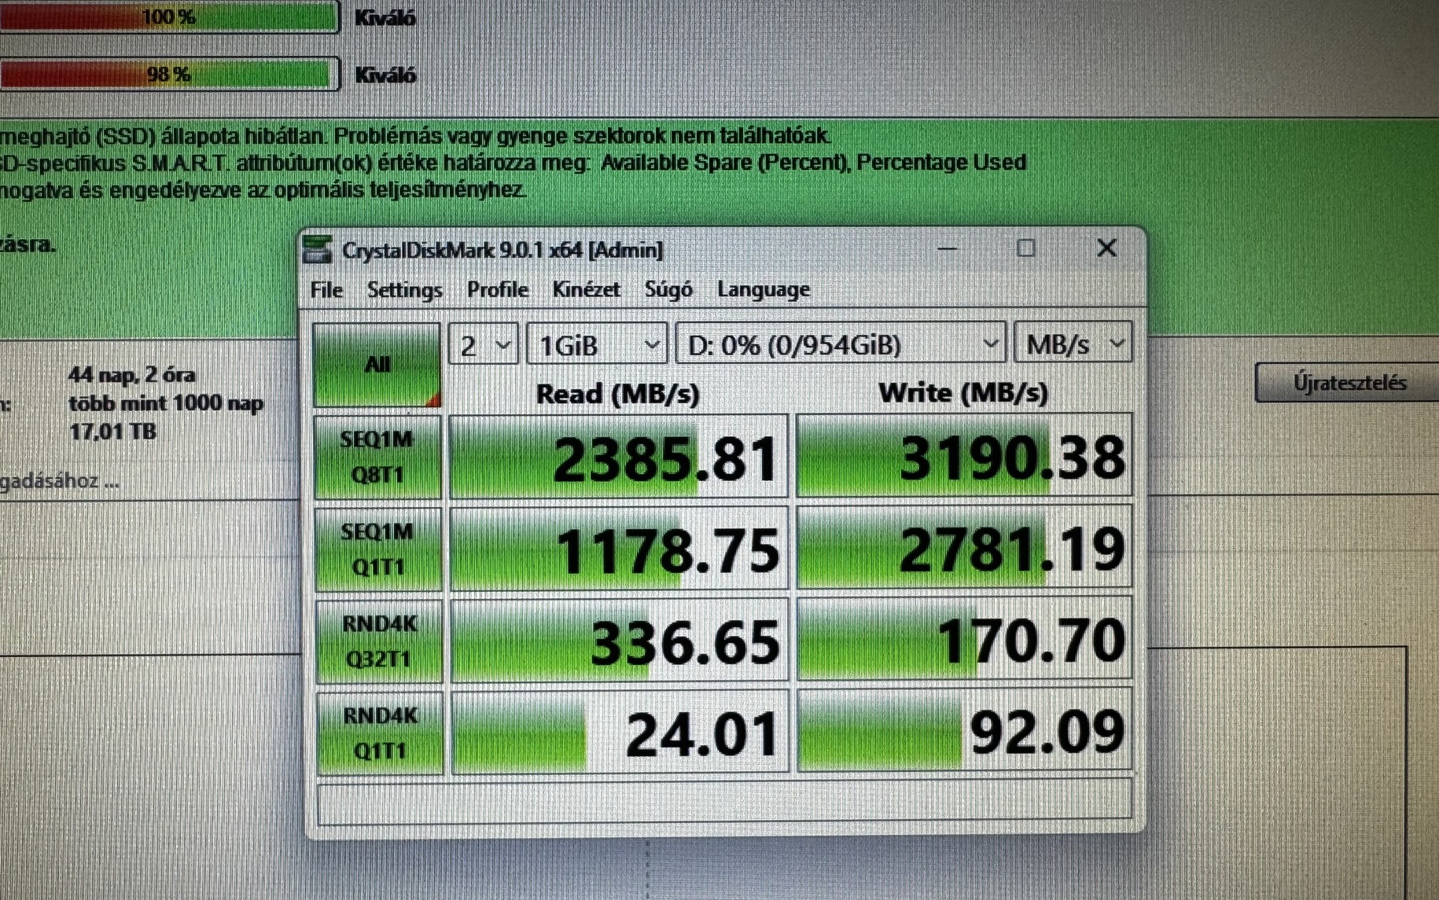Click the Write (MB/s) column header

point(963,392)
